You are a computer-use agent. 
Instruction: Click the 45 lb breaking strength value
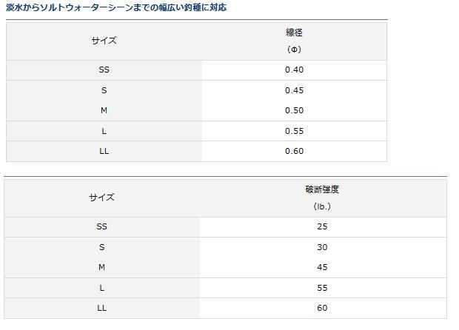tap(322, 267)
